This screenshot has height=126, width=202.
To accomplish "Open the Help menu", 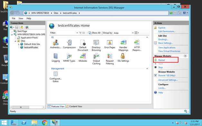I will click(x=29, y=18).
